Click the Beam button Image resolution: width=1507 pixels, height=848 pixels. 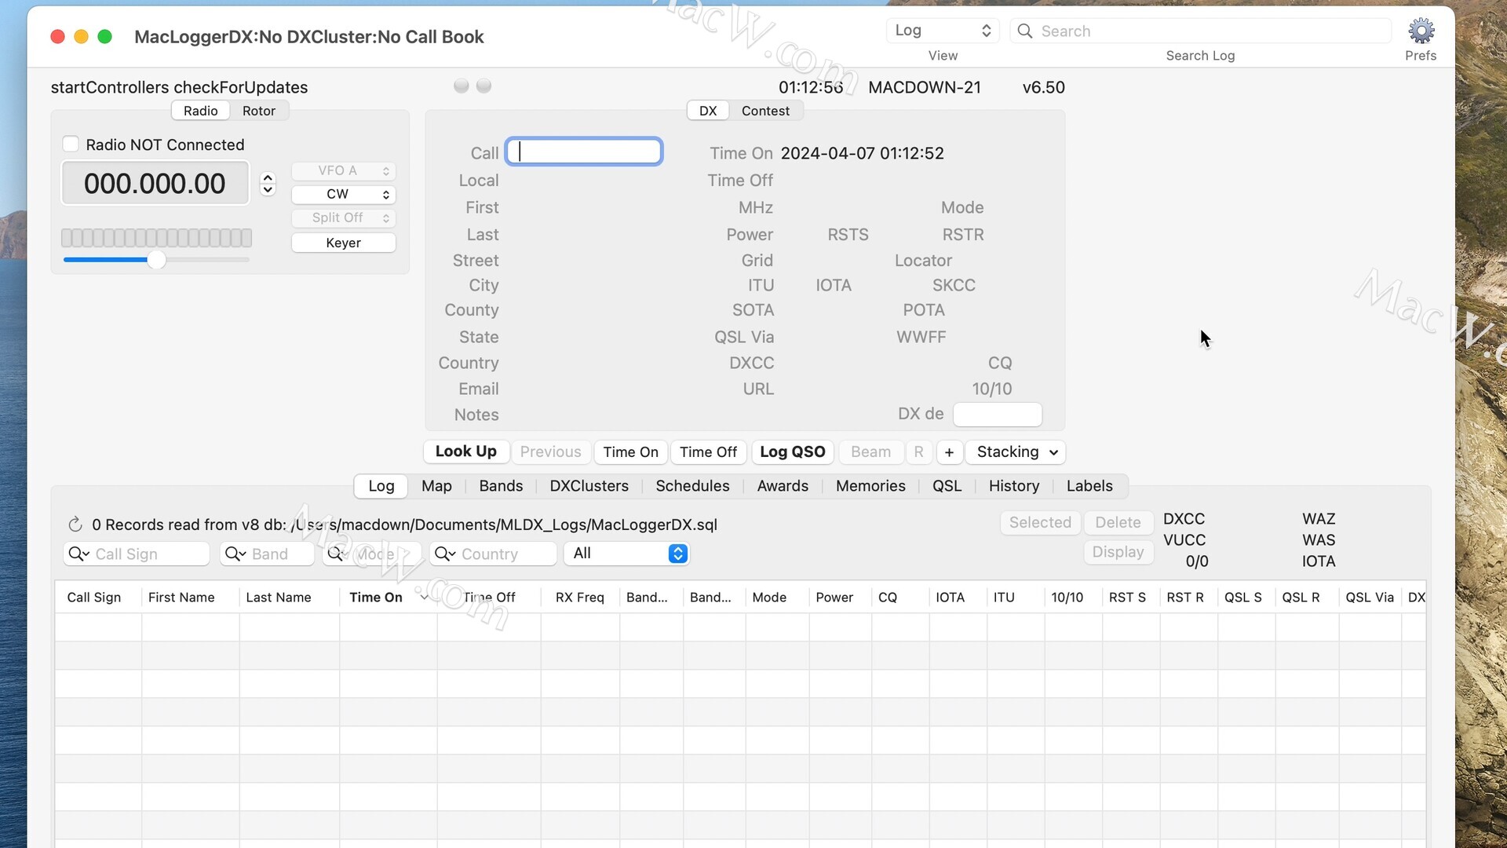tap(870, 452)
